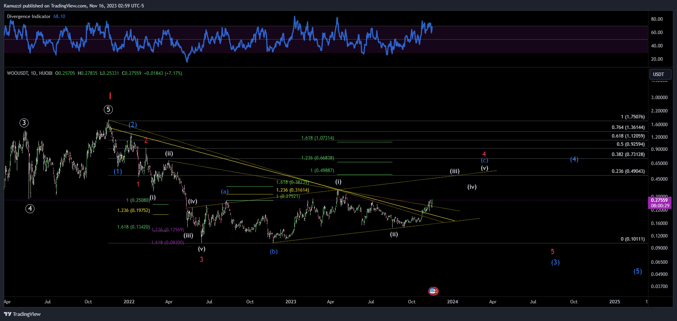
Task: Click the TradingView logo at bottom left
Action: tap(22, 314)
